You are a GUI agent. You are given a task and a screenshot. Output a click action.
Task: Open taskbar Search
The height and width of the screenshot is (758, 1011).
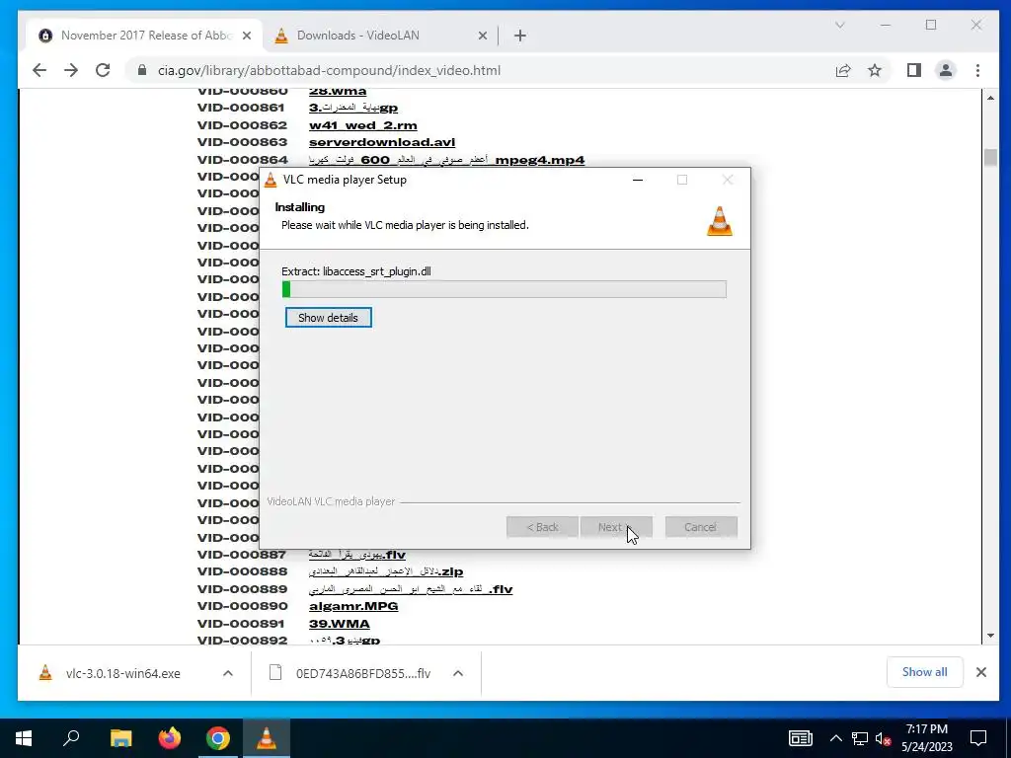coord(71,738)
